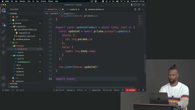
Task: Open server.ts file
Action: coord(20,75)
